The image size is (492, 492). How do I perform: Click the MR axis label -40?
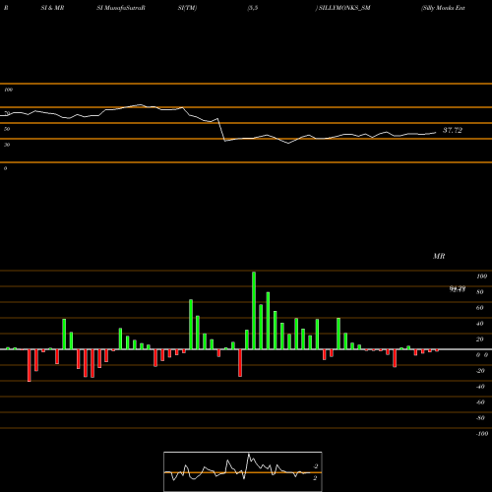tap(480, 387)
